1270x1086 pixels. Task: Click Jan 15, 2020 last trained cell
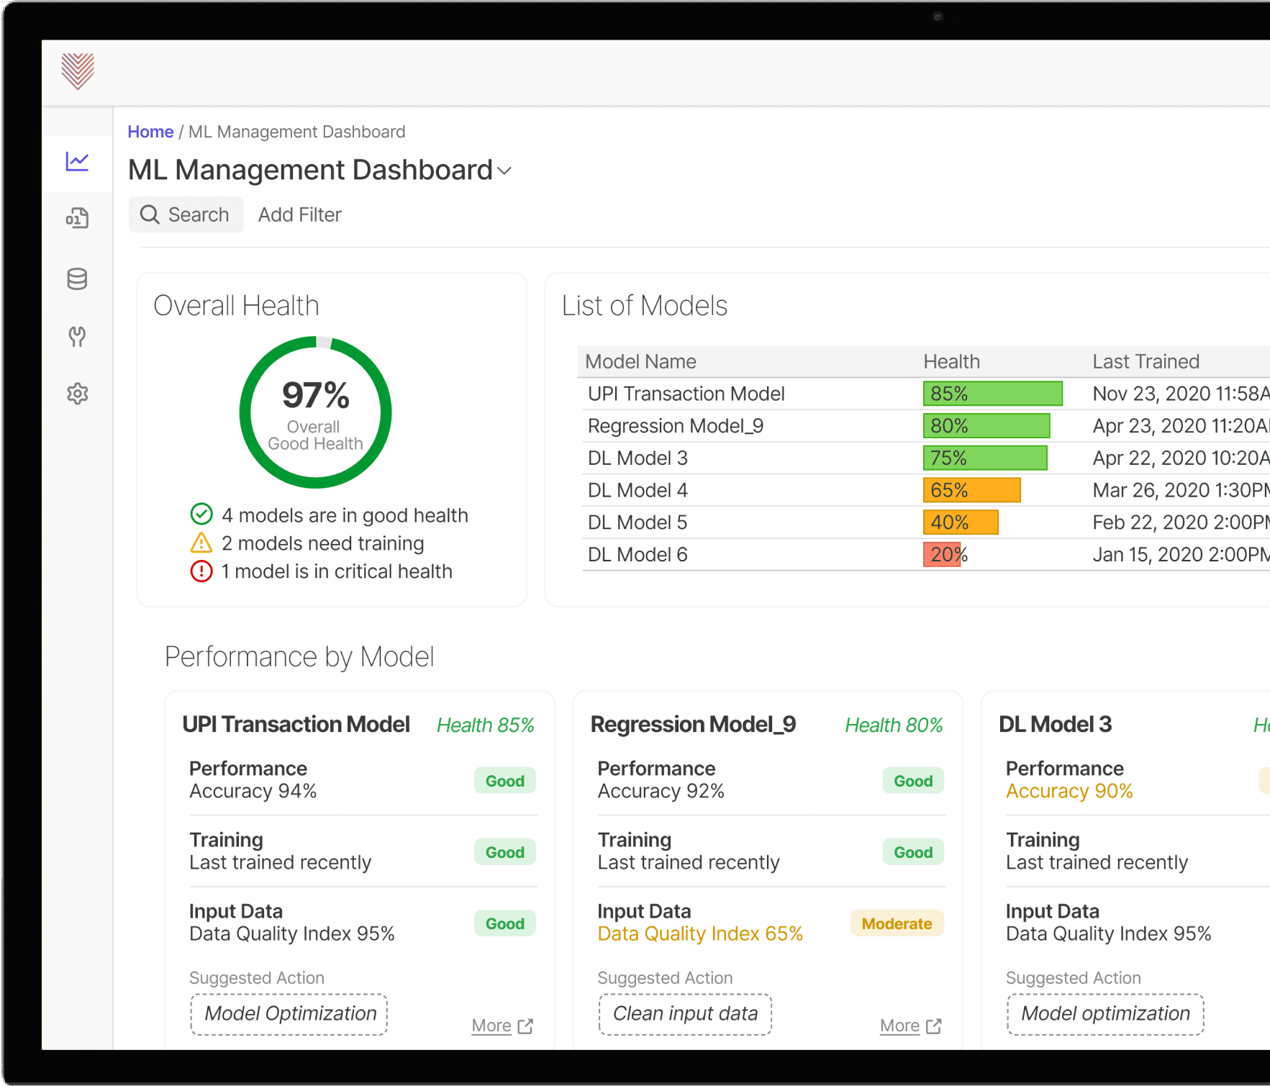point(1181,555)
